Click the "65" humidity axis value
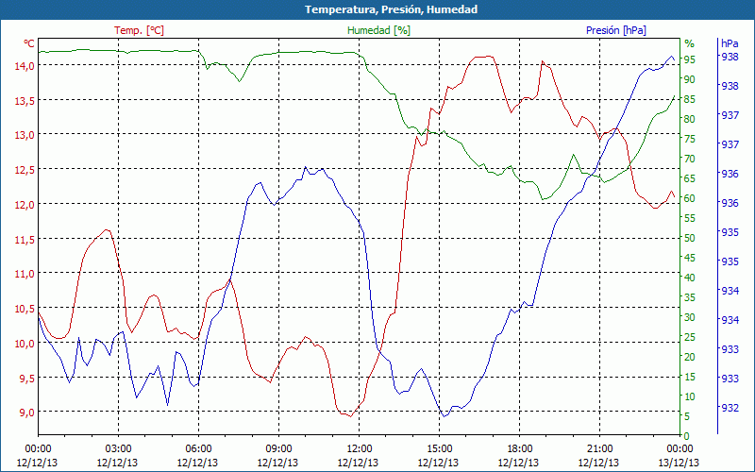This screenshot has height=472, width=755. point(690,178)
